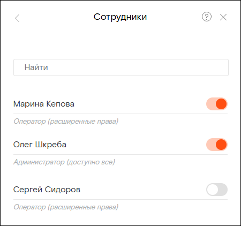The height and width of the screenshot is (226, 241).
Task: Choose the Сергей Сидоров employee name
Action: point(47,190)
